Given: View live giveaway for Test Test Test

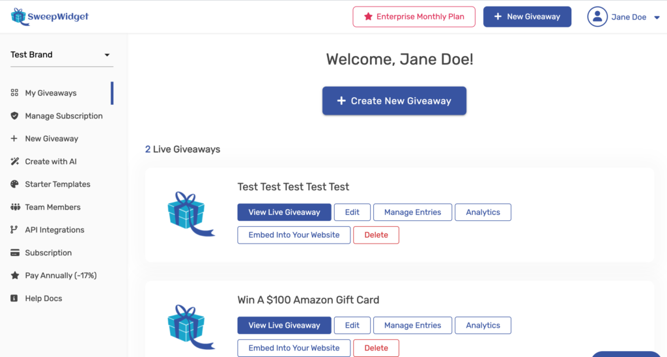Looking at the screenshot, I should tap(284, 212).
